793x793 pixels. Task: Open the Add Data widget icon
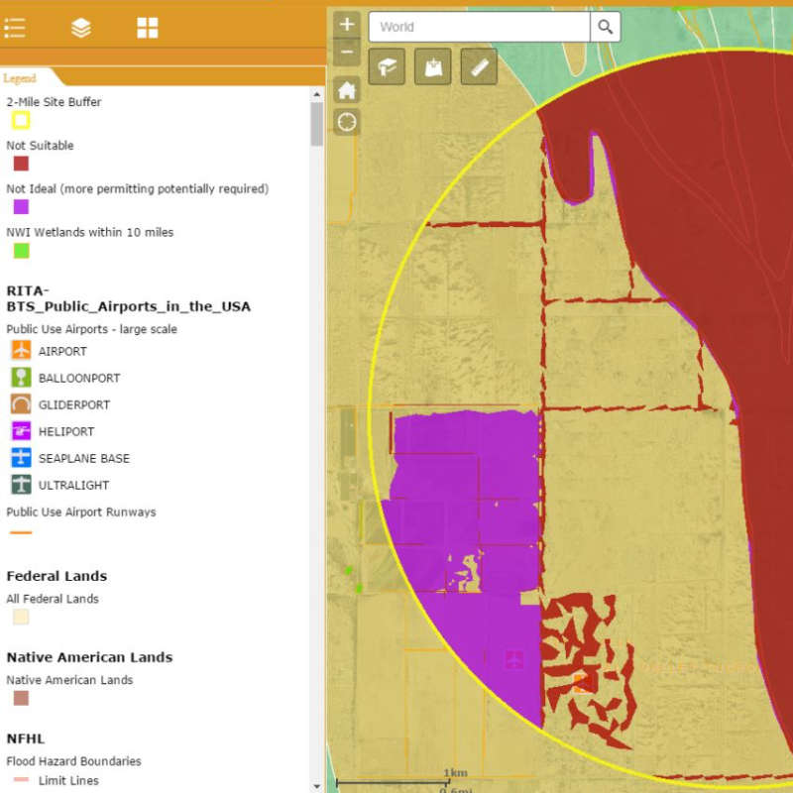[x=431, y=66]
